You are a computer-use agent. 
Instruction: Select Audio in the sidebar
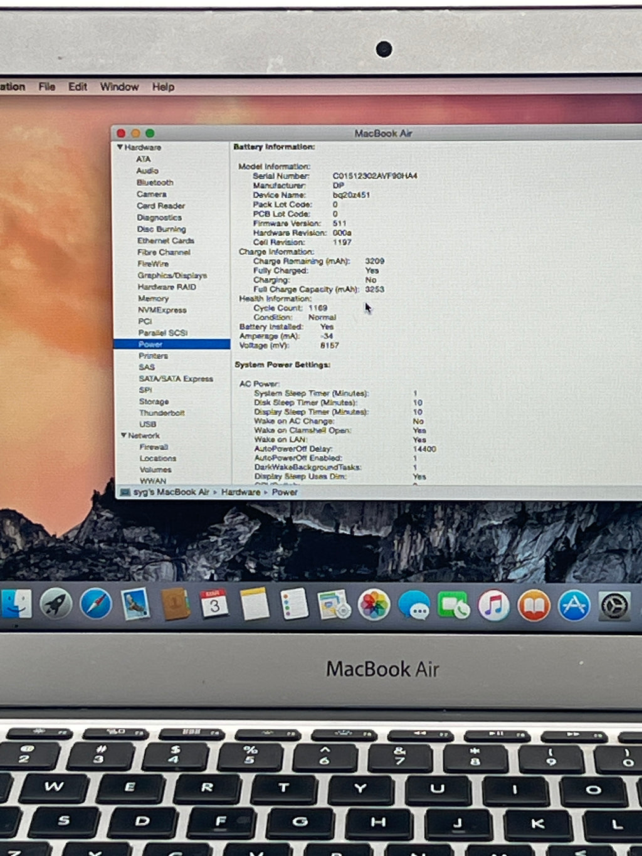(147, 171)
